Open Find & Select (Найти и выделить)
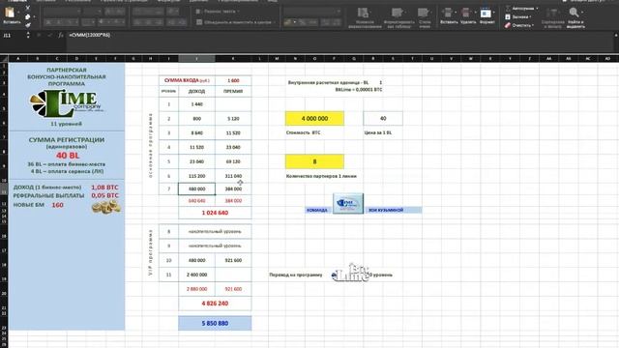The width and height of the screenshot is (619, 348). pos(575,17)
